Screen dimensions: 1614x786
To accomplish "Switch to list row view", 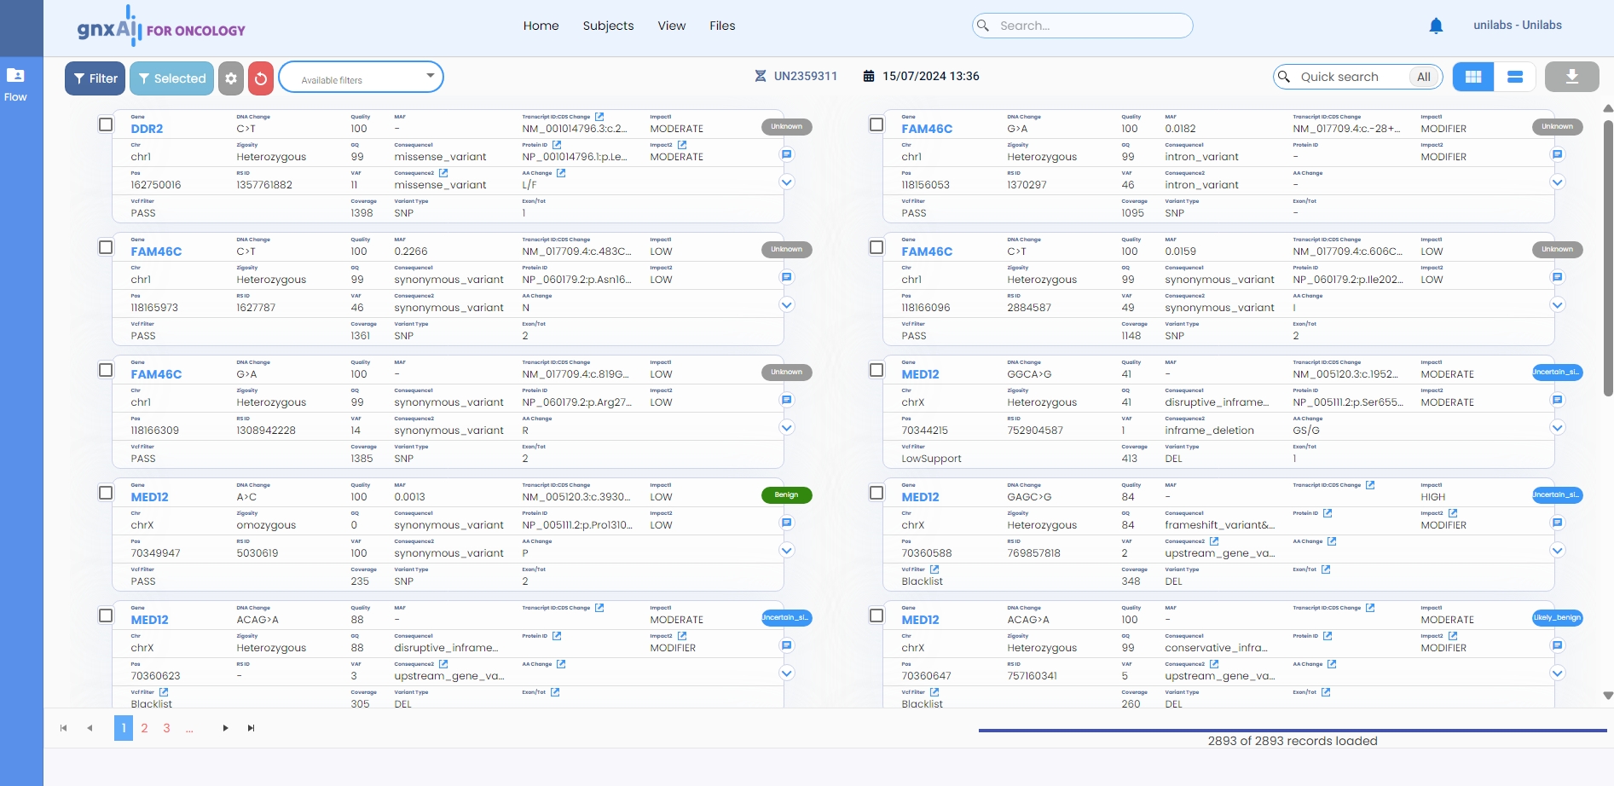I will coord(1515,77).
